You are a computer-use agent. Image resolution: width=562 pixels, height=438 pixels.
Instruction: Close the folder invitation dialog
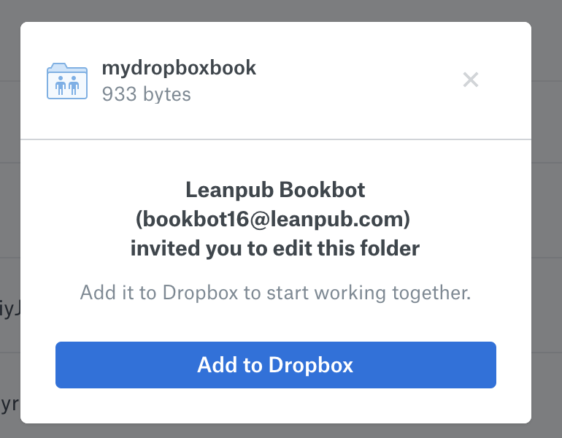tap(471, 80)
